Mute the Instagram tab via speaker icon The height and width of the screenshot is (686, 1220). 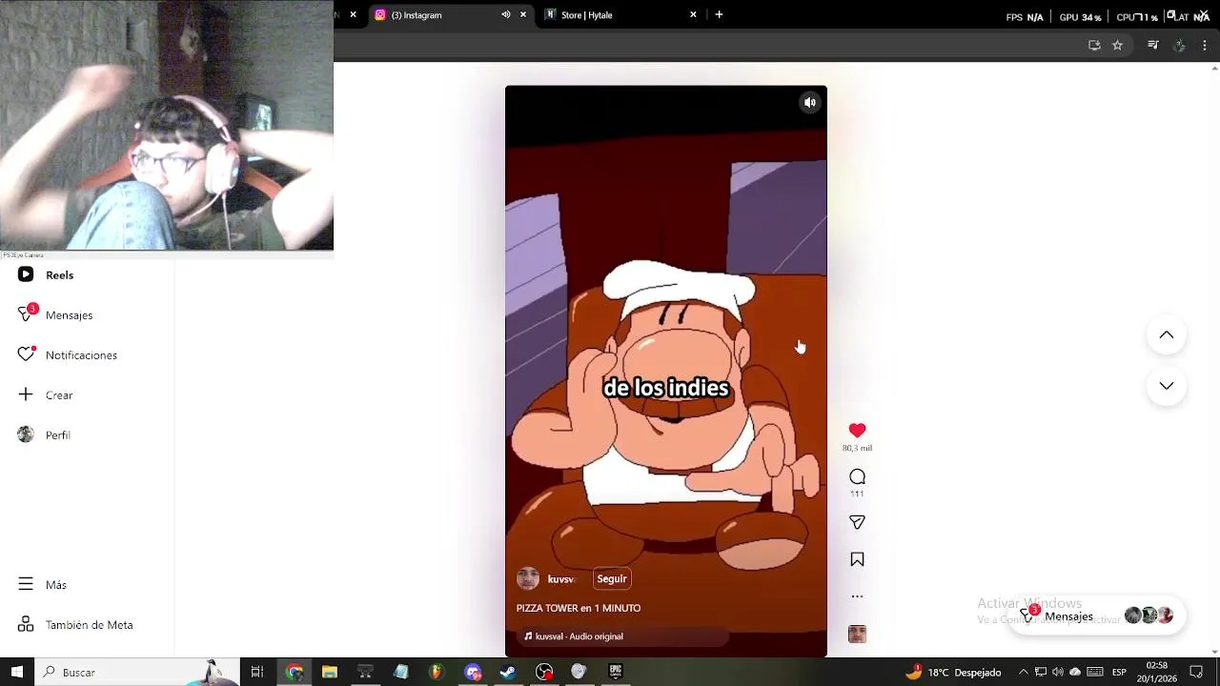point(505,15)
